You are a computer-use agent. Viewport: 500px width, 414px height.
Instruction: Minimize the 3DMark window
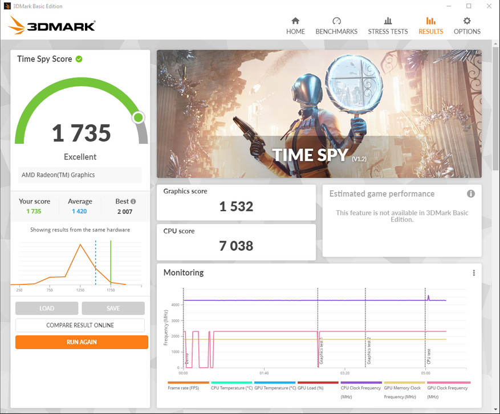(449, 6)
